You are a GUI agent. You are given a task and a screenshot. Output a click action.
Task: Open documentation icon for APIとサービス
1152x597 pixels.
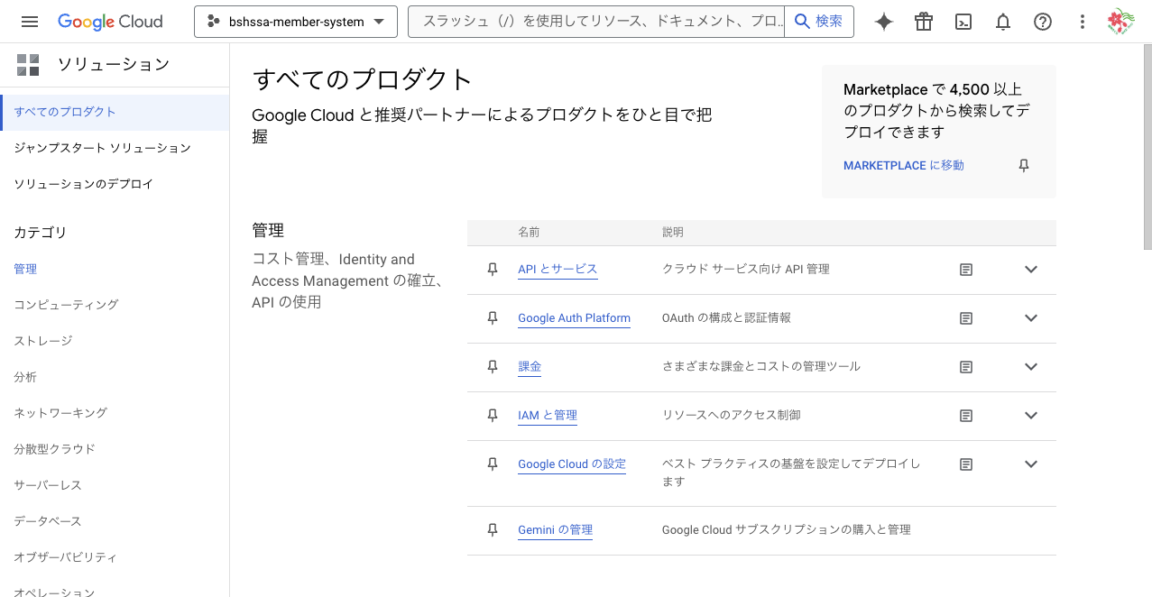pyautogui.click(x=966, y=270)
